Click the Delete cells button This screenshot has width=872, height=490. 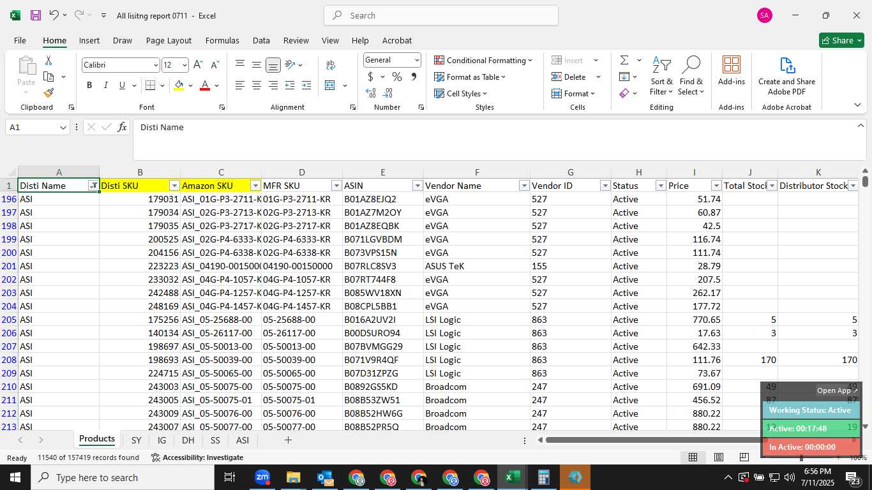coord(569,77)
